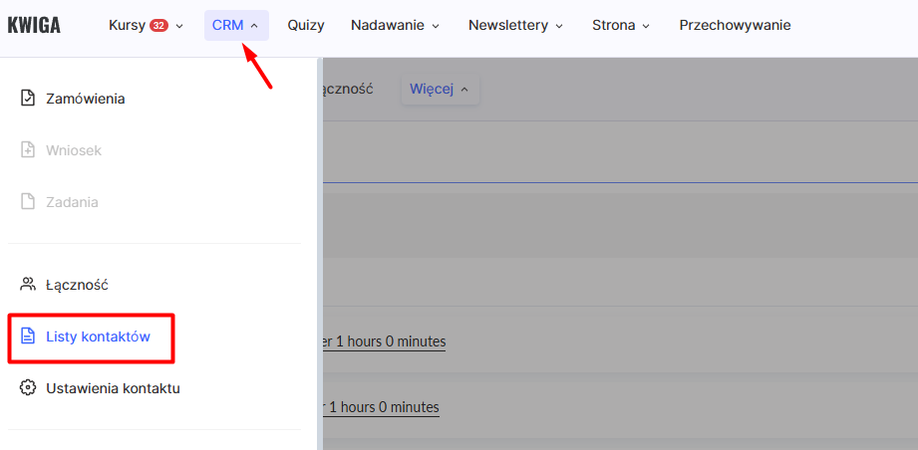Click the Kursy 32 notification badge
The width and height of the screenshot is (918, 450).
[x=158, y=25]
